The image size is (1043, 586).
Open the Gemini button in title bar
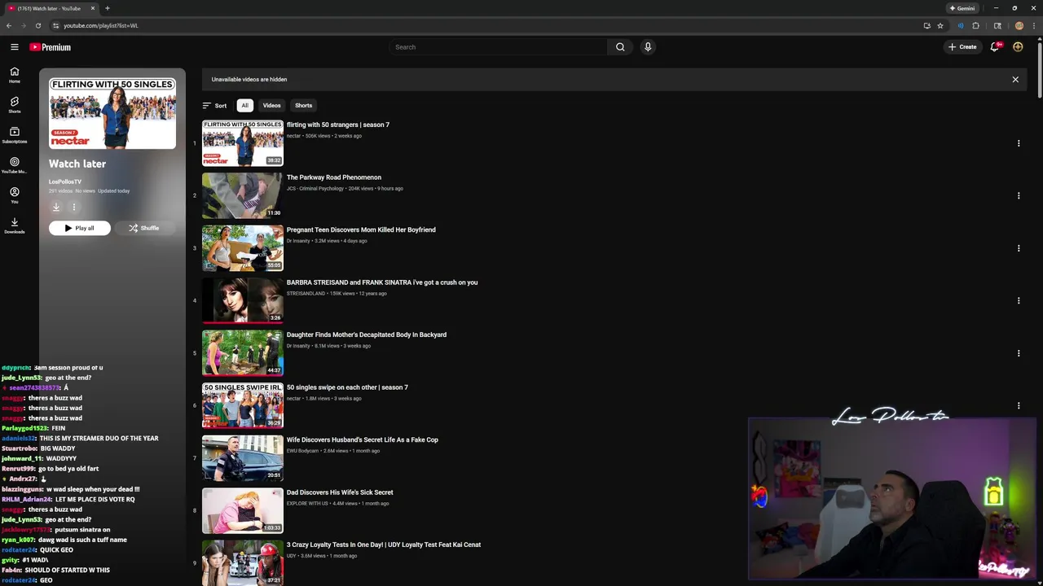pyautogui.click(x=962, y=8)
